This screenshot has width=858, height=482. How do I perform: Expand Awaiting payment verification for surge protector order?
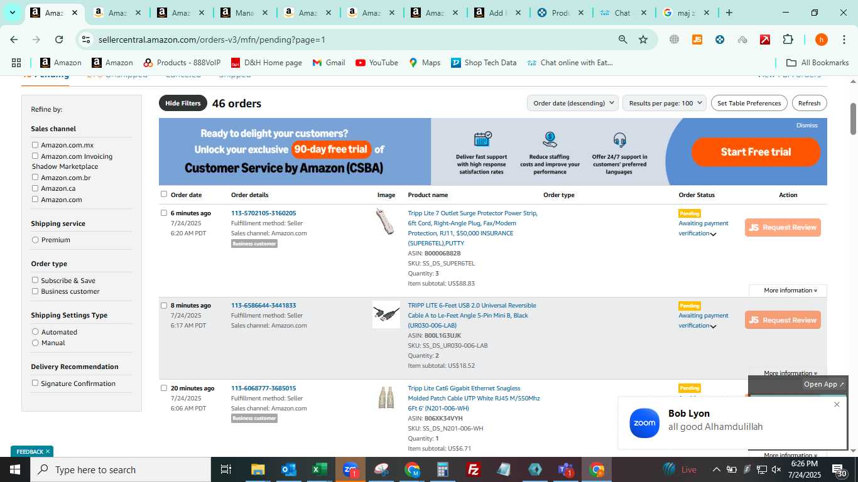coord(713,234)
